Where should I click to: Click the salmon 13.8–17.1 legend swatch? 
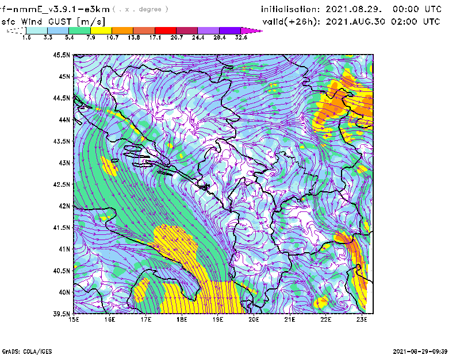click(144, 30)
